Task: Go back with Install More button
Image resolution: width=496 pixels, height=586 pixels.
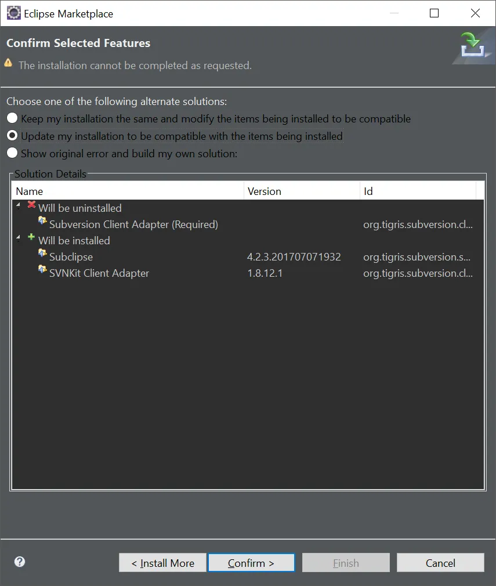Action: (162, 563)
